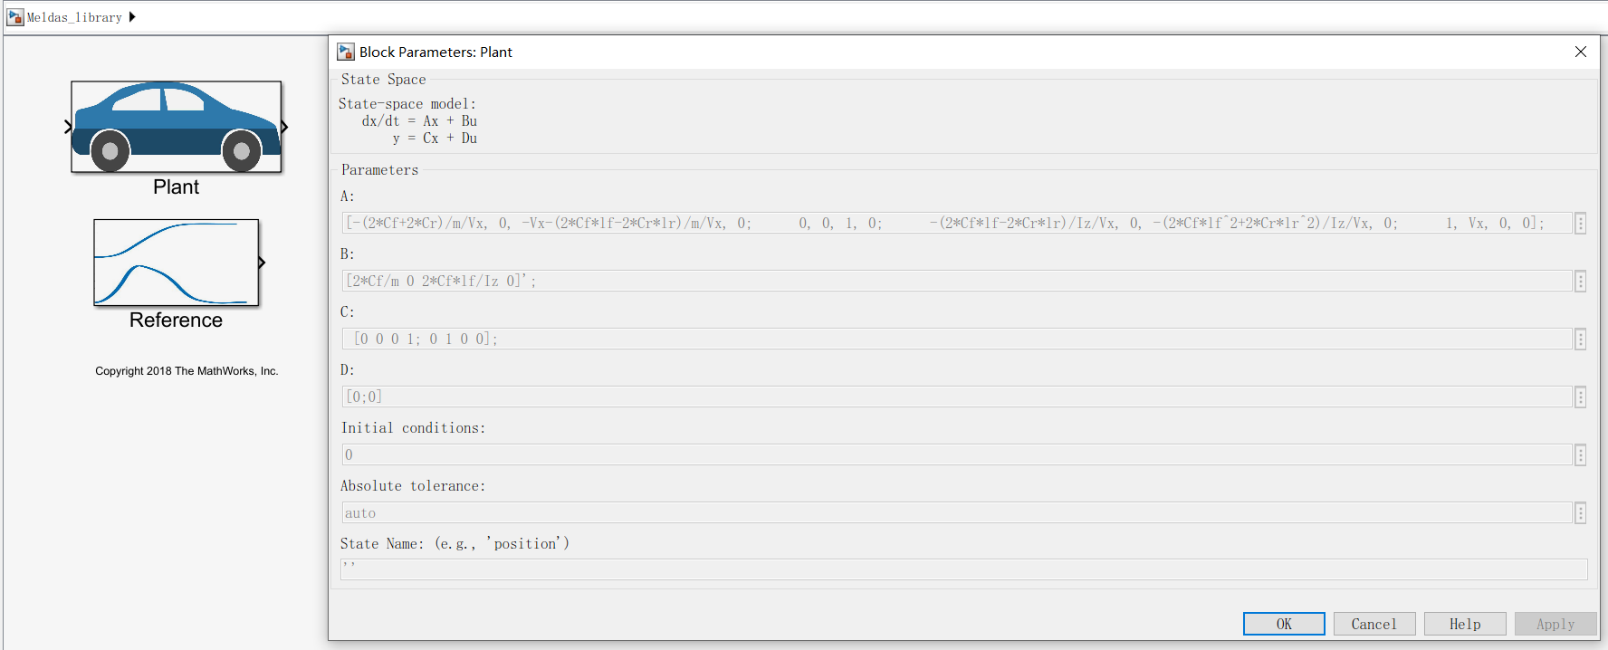Click into the B matrix input field
The width and height of the screenshot is (1608, 650).
coord(957,281)
